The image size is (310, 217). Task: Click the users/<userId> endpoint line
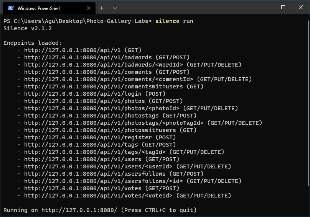click(x=127, y=167)
